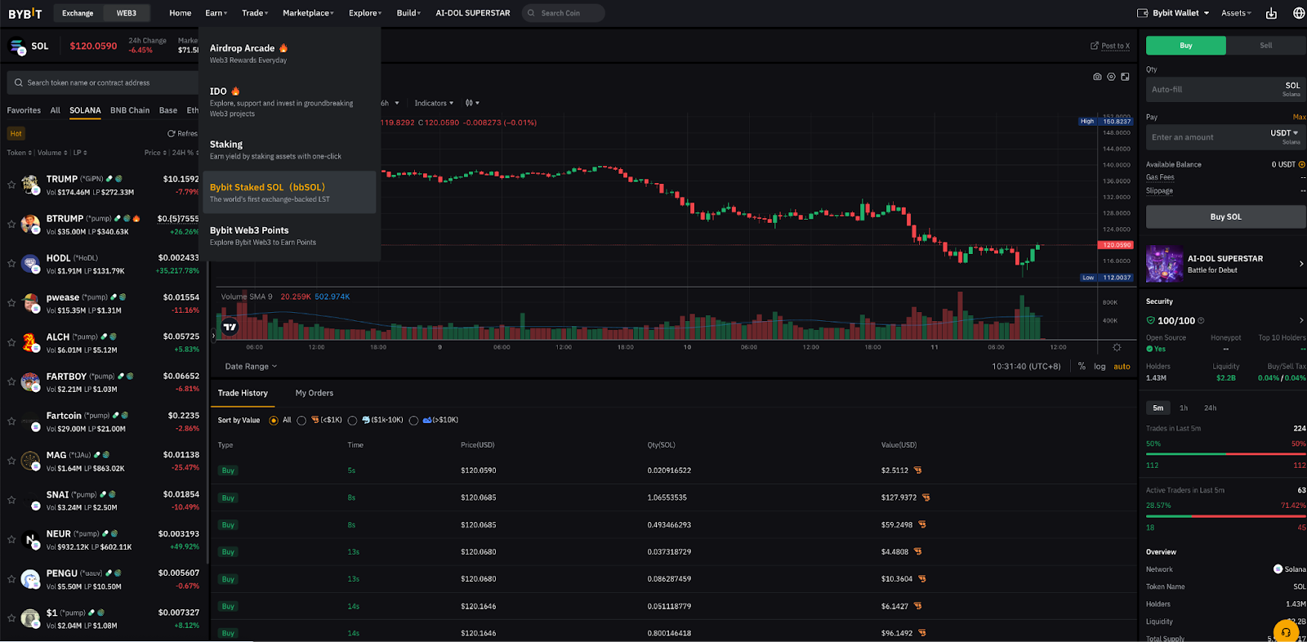Click the Buy SOL button

coord(1225,216)
